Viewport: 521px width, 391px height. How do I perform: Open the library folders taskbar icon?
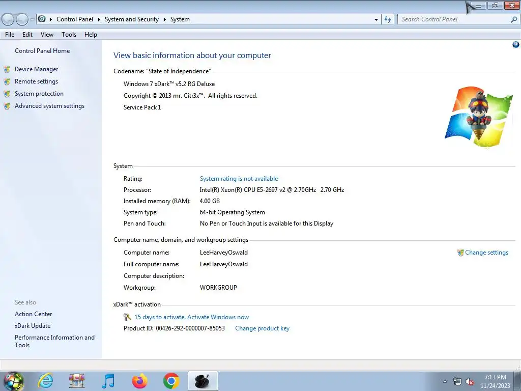[x=77, y=381]
